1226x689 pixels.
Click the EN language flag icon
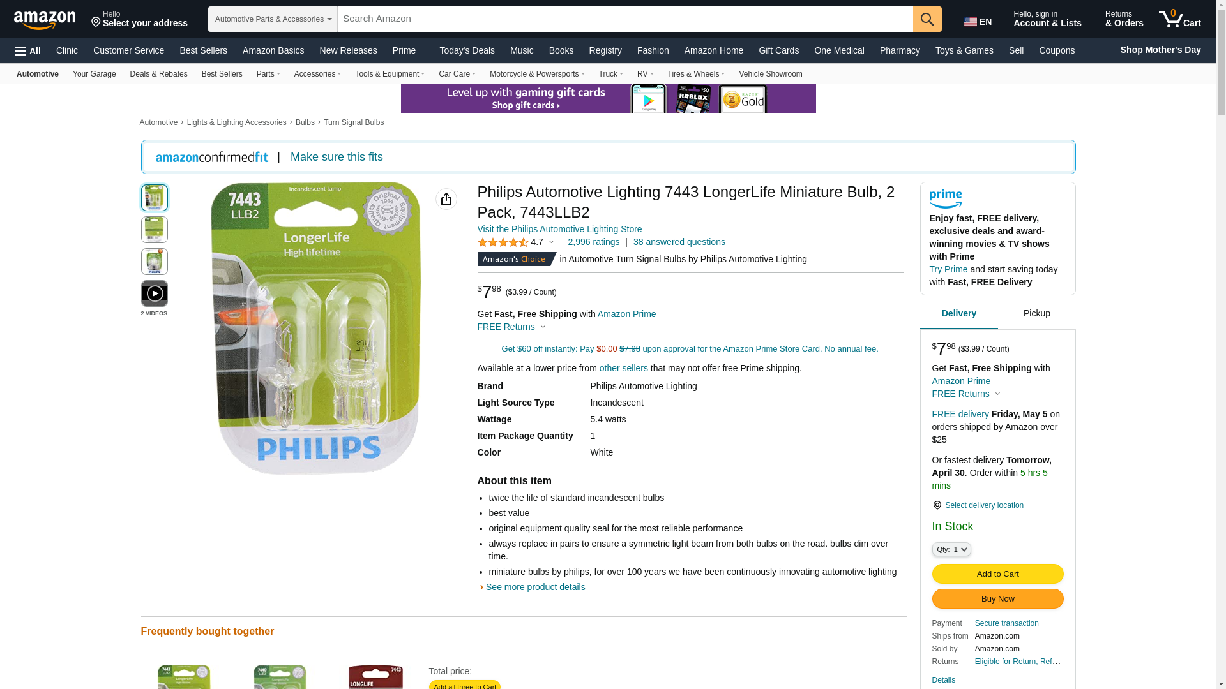(970, 22)
